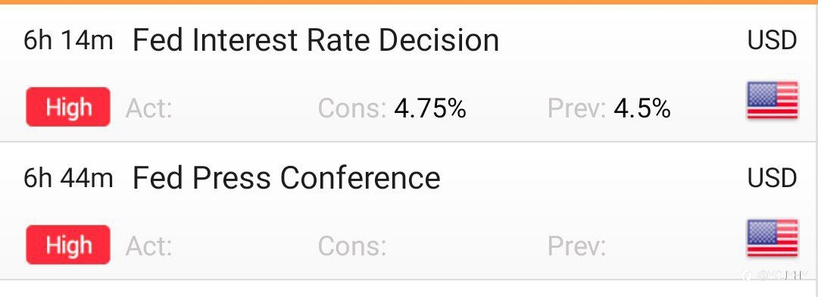This screenshot has height=297, width=818.
Task: Click the 6h 44m countdown timer
Action: tap(68, 179)
